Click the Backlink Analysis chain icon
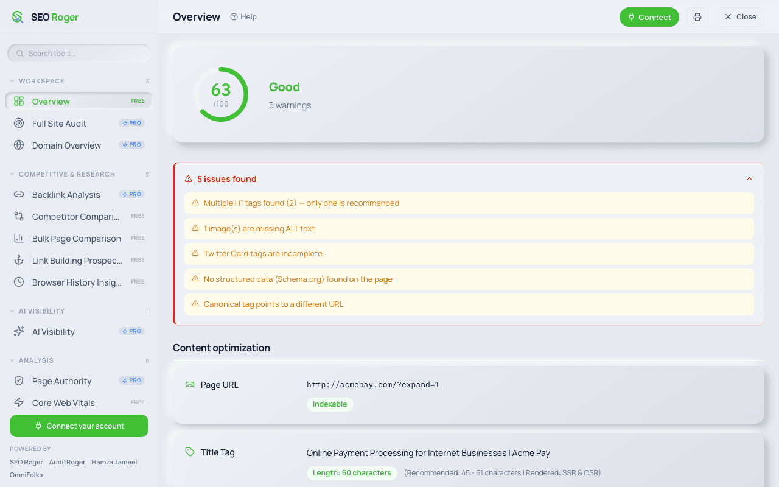Screen dimensions: 779x487 point(19,195)
